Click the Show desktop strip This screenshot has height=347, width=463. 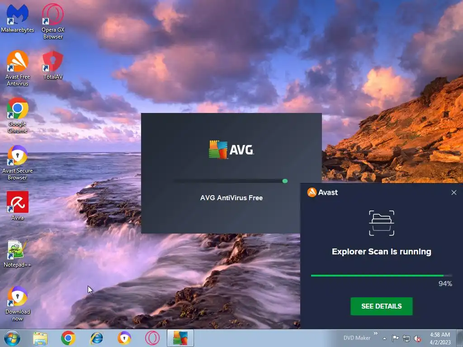[460, 338]
